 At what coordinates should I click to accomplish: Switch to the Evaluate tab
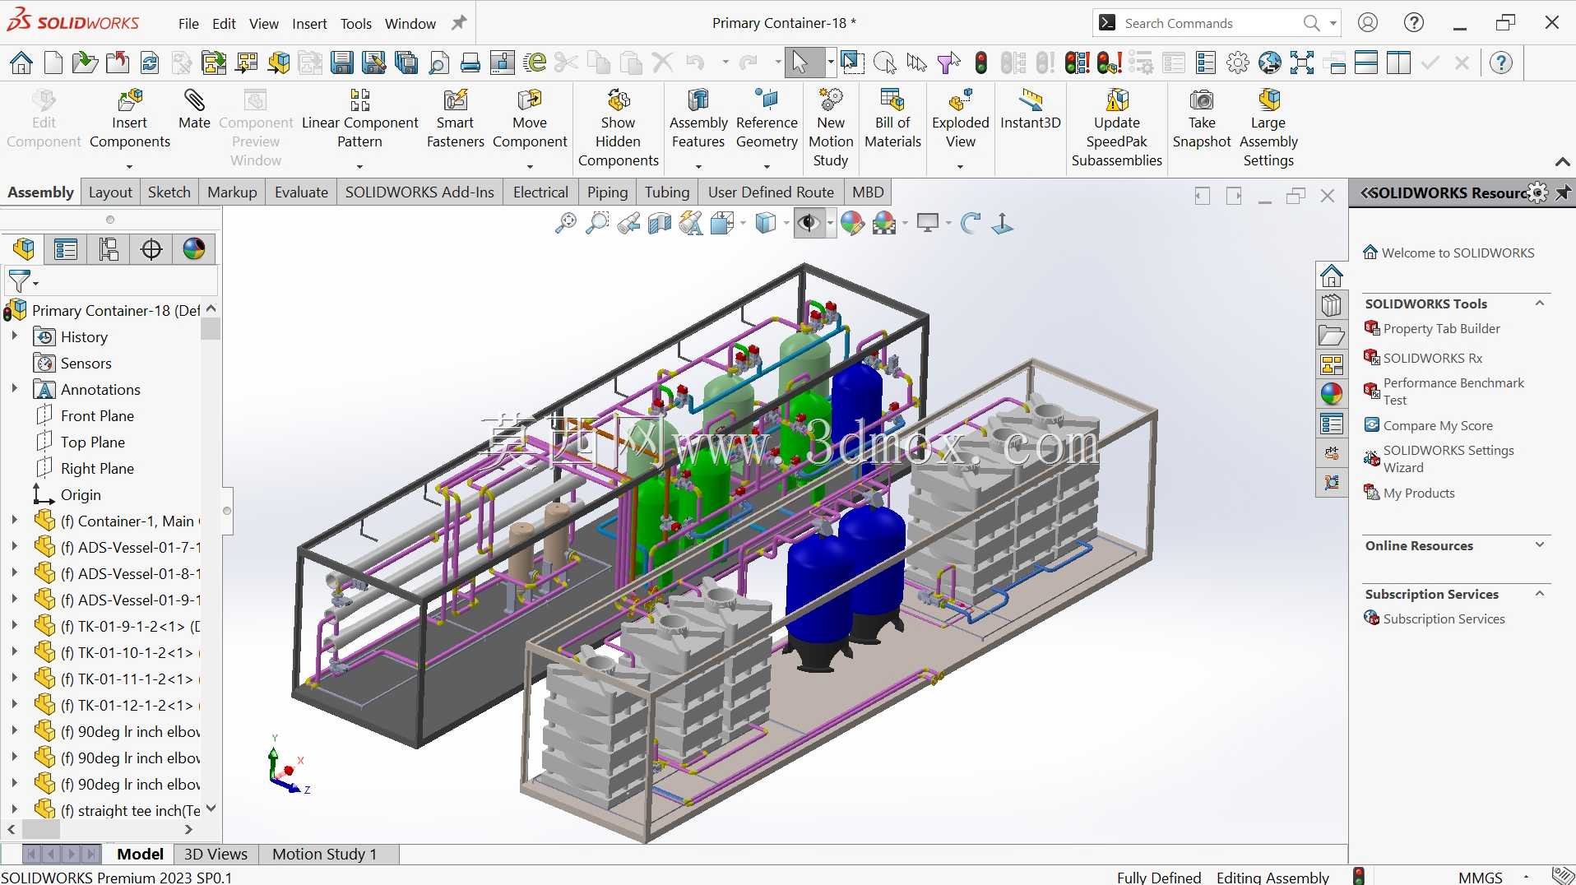tap(301, 192)
